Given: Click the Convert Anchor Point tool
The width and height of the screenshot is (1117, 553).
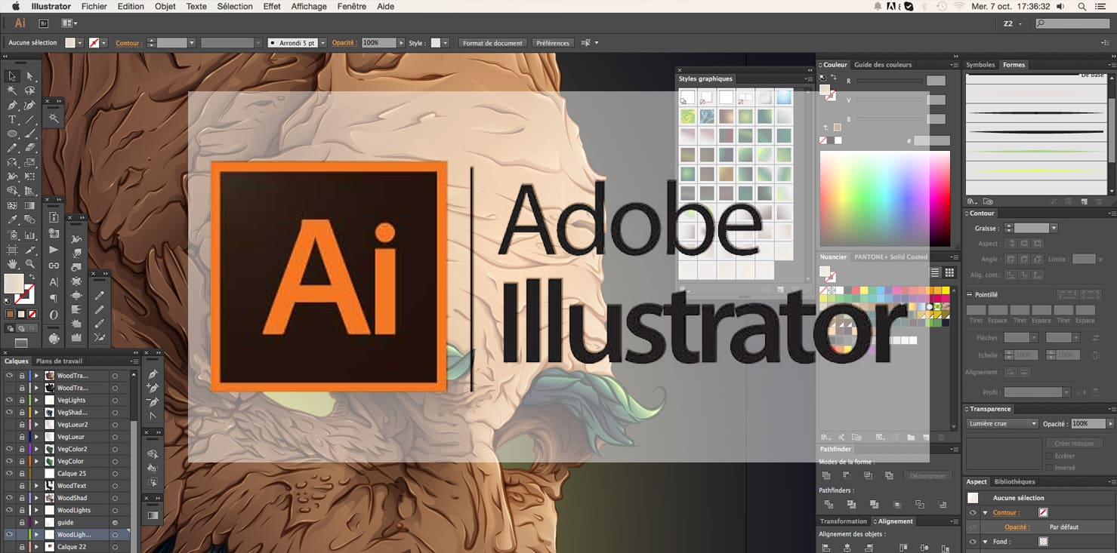Looking at the screenshot, I should [153, 416].
